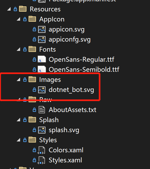This screenshot has width=150, height=169.
Task: Collapse the AppIcon folder arrow
Action: click(19, 19)
